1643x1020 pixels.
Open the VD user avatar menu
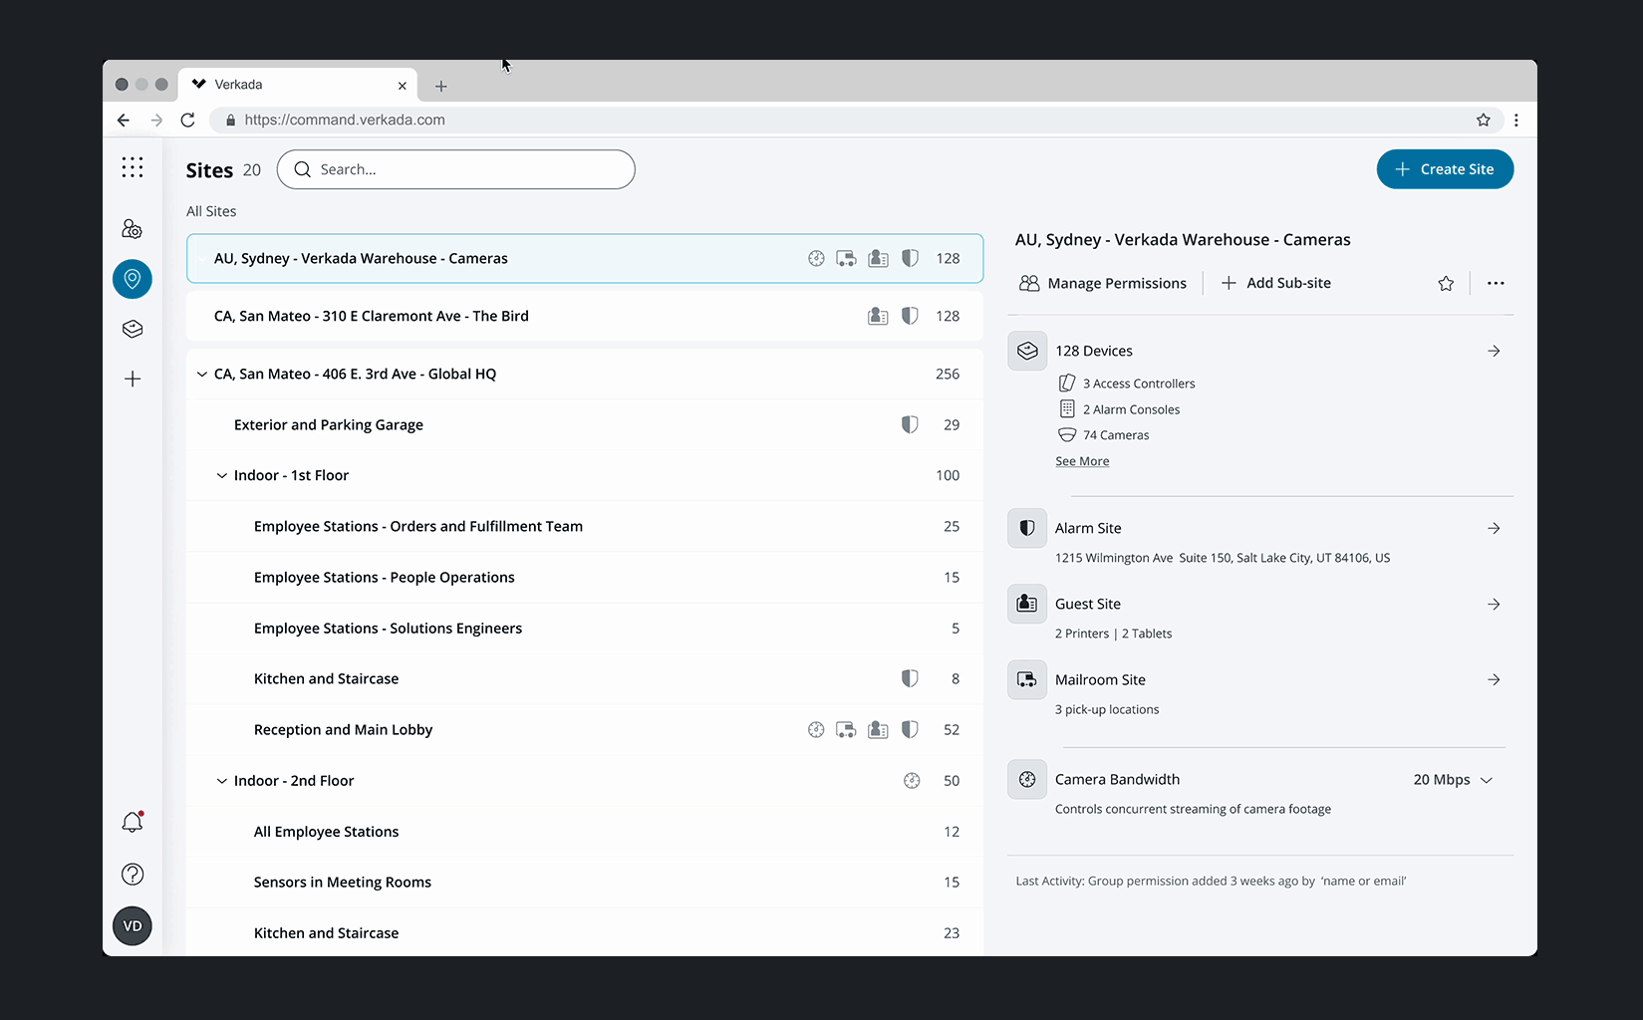(133, 926)
